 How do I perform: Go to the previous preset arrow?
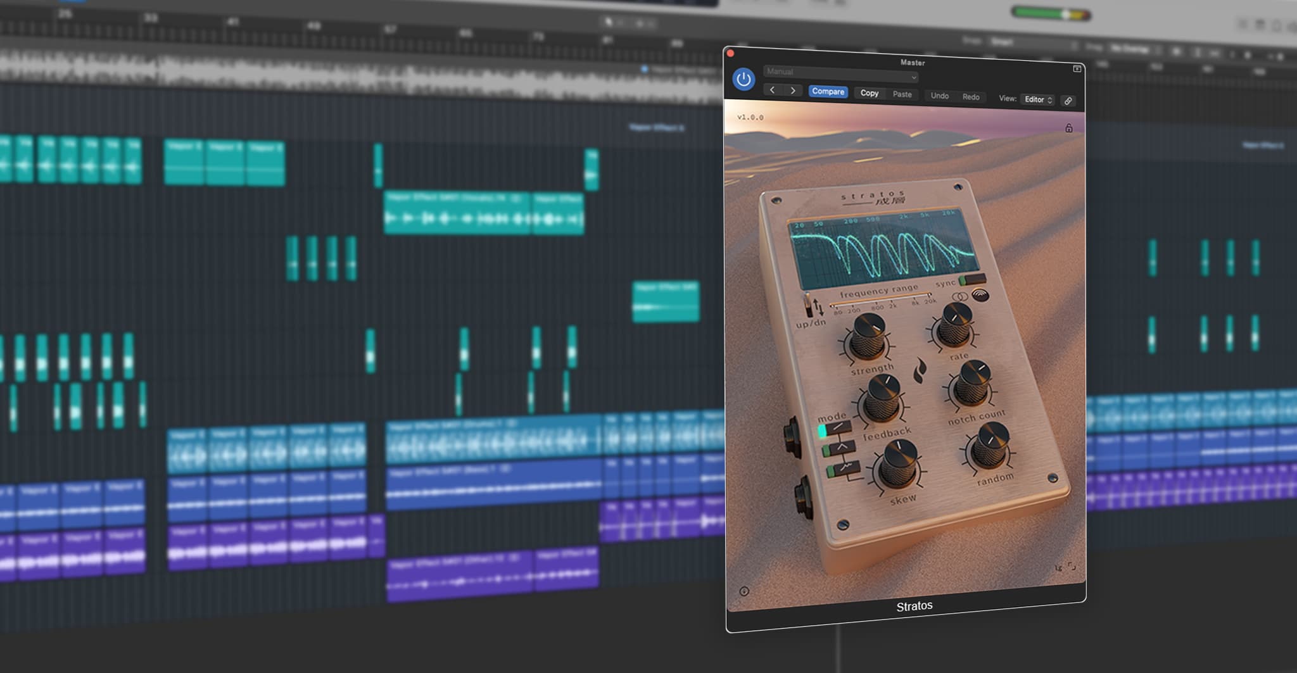[x=773, y=90]
